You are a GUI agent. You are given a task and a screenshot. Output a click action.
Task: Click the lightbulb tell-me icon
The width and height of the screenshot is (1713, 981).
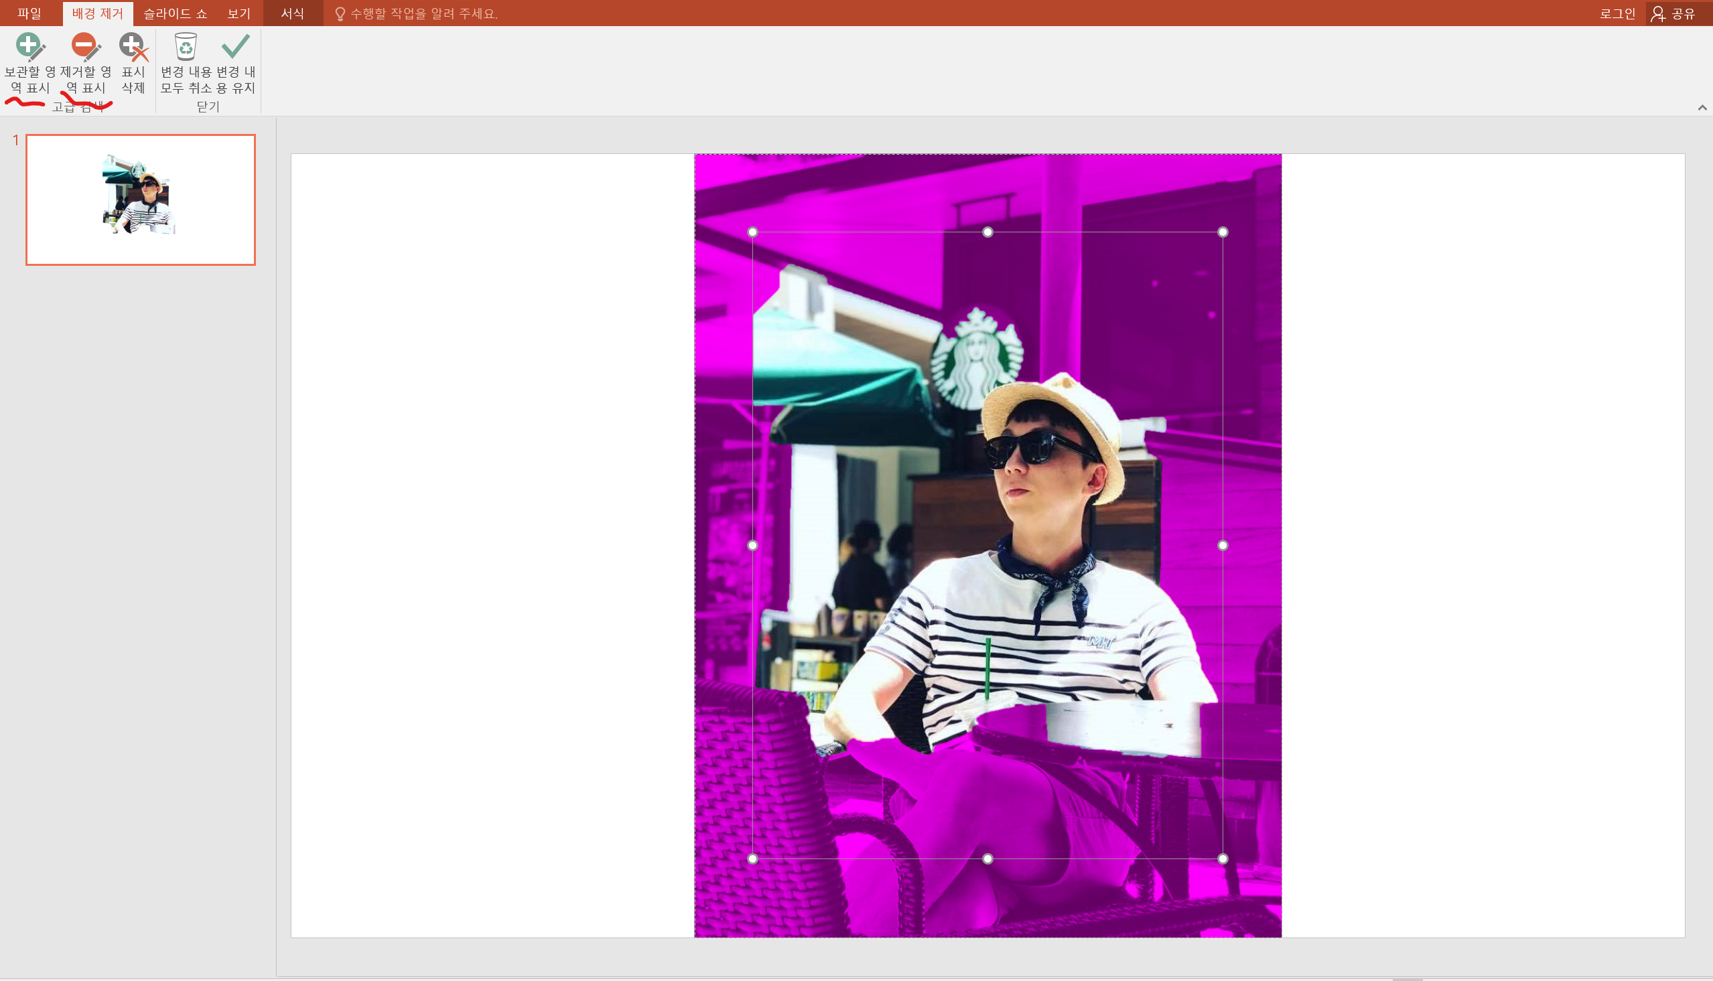(x=340, y=13)
